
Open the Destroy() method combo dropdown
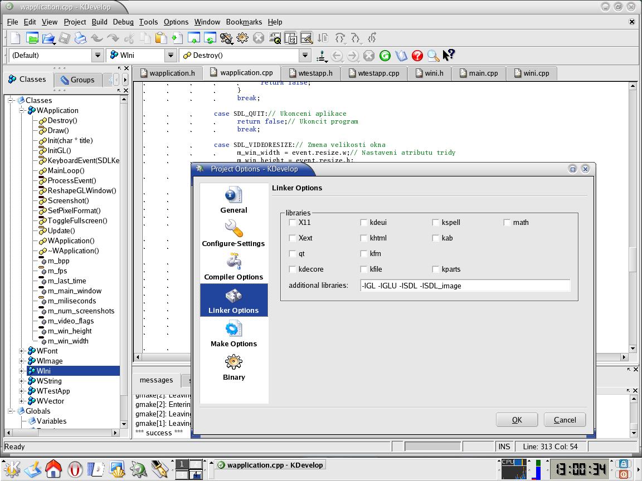pyautogui.click(x=305, y=55)
